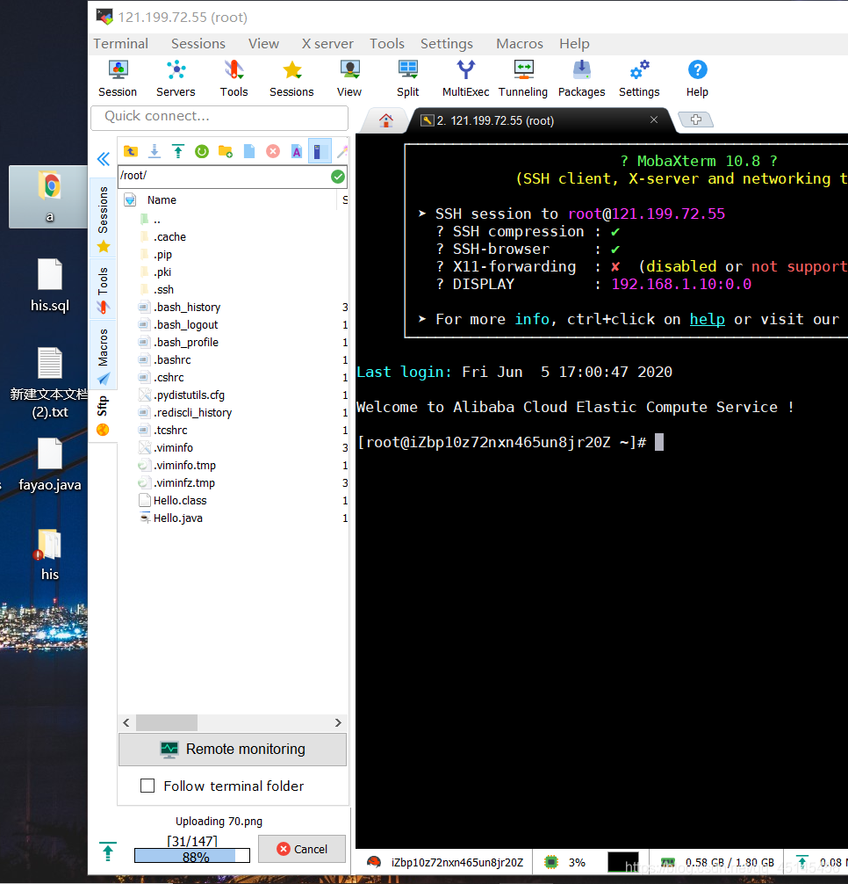Screen dimensions: 848x884
Task: Open the X server menu
Action: [x=327, y=43]
